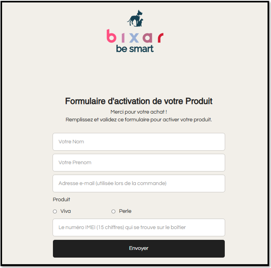271x268 pixels.
Task: Click the "Remplissez et validez" instruction text
Action: pyautogui.click(x=139, y=120)
